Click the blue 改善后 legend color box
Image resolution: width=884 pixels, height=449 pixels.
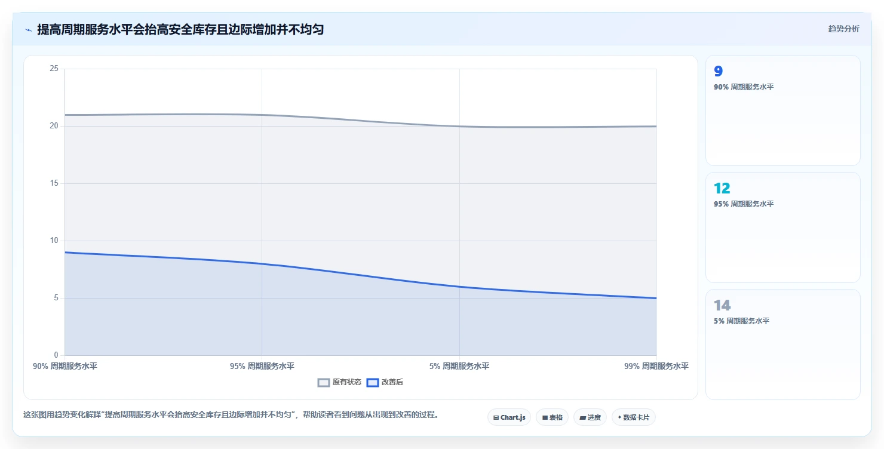(x=373, y=382)
